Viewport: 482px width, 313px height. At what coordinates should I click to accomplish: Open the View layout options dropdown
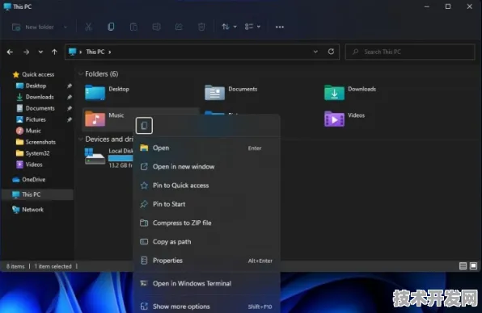(252, 27)
